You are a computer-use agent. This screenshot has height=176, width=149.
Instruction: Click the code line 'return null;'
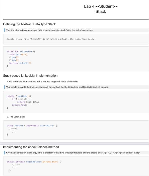[x=20, y=105]
